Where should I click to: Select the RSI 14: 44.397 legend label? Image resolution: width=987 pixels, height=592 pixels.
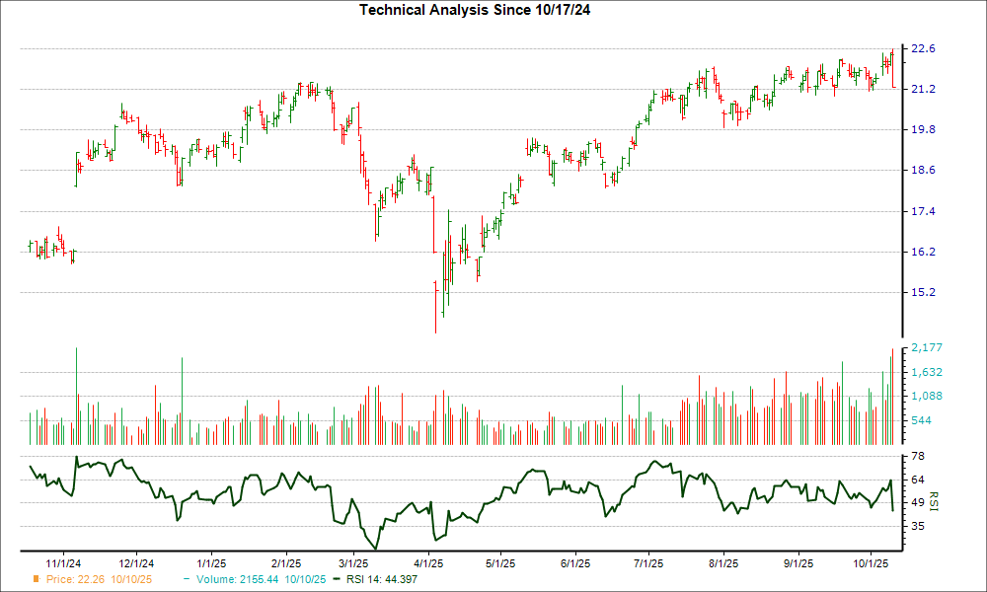click(388, 578)
